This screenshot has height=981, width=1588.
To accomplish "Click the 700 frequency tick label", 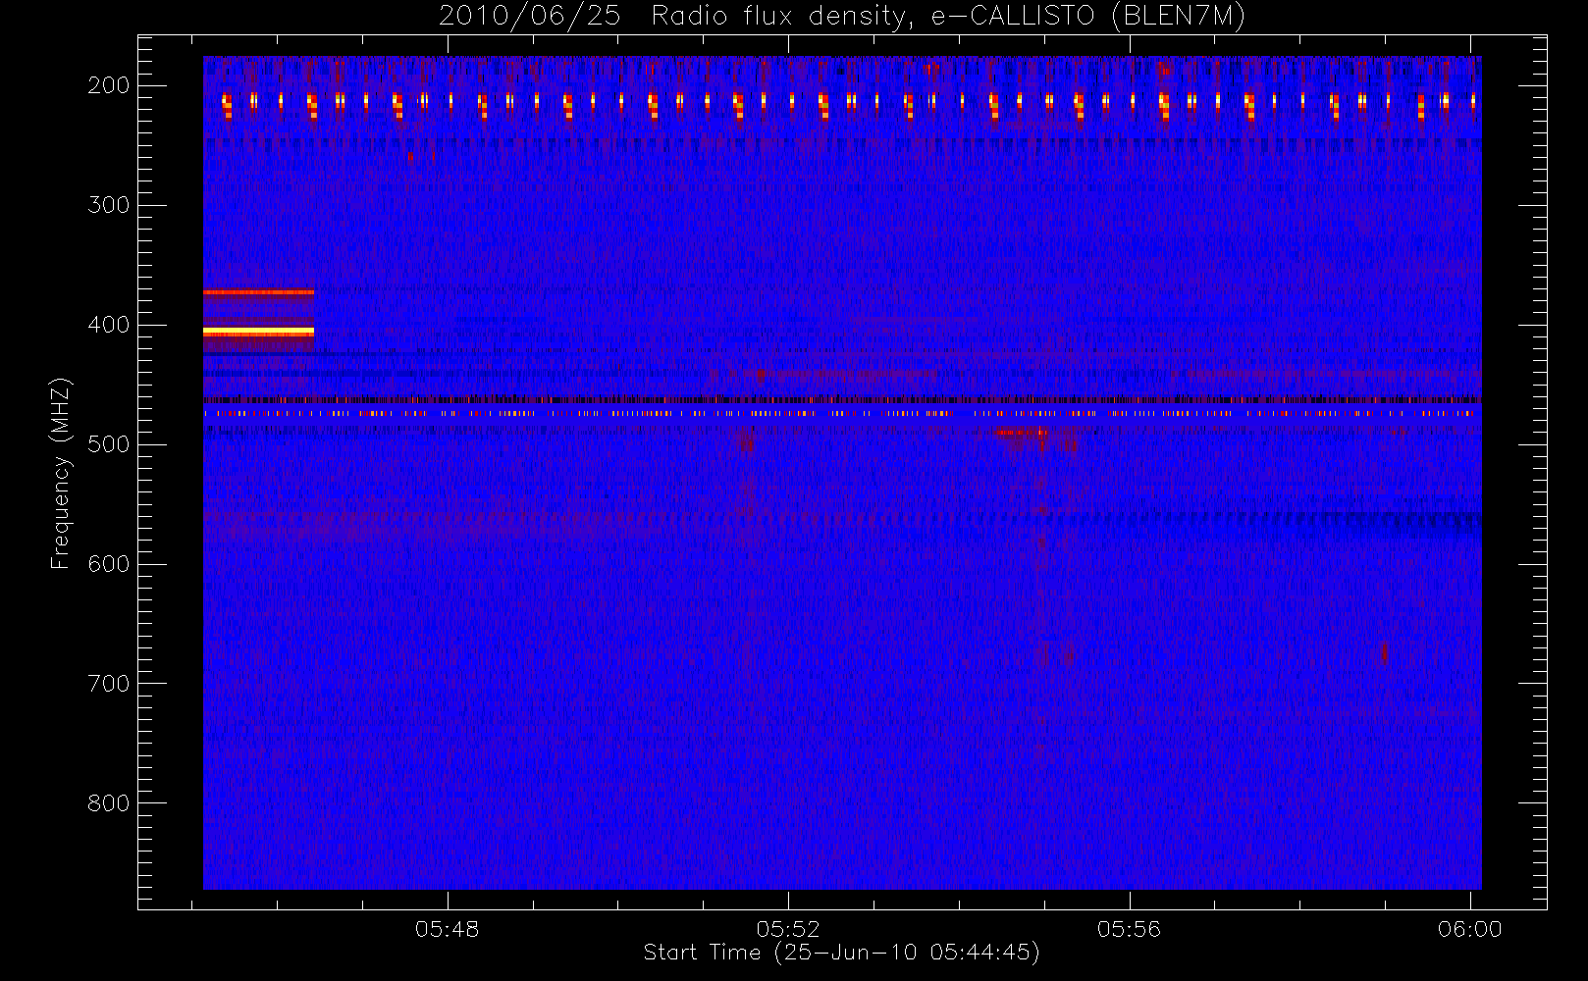I will [109, 684].
